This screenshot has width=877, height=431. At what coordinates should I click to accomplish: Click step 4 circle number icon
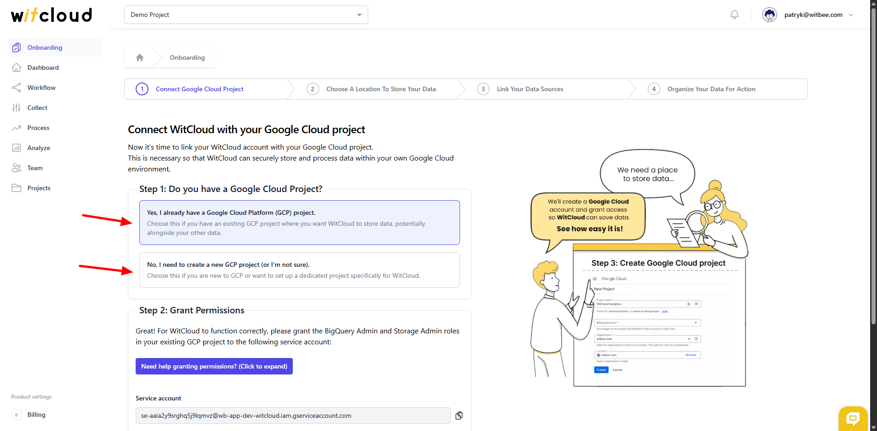(654, 89)
